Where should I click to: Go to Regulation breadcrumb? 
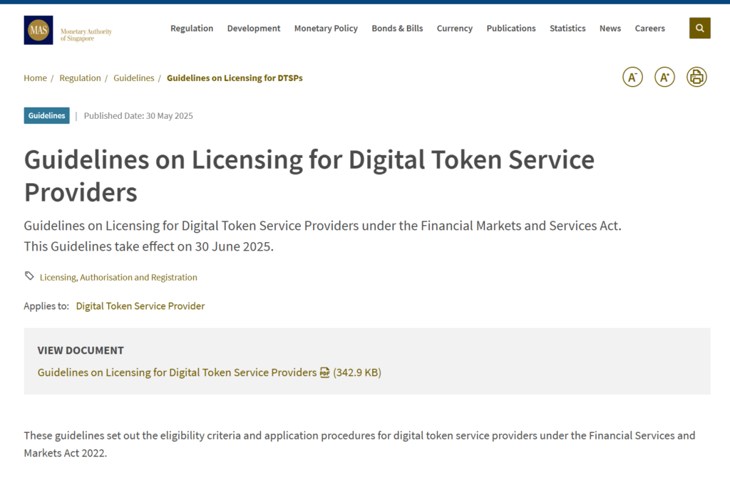pos(80,78)
